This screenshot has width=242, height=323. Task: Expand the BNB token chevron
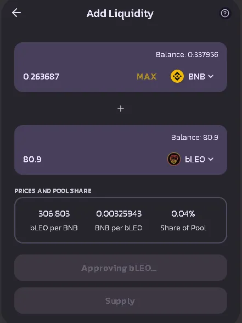pyautogui.click(x=211, y=76)
